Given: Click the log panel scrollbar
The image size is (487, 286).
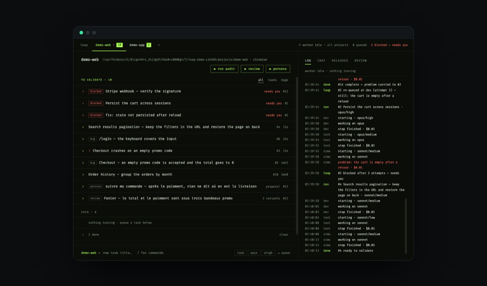Looking at the screenshot, I should (x=406, y=226).
